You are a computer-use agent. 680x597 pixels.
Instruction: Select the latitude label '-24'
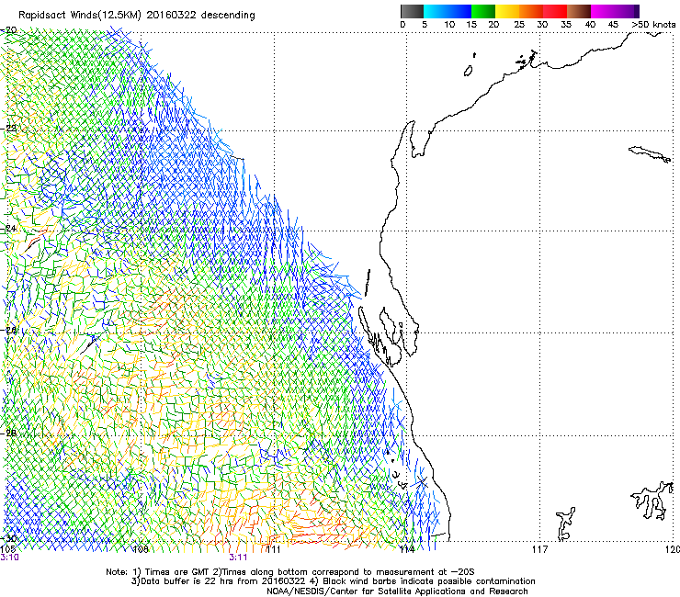pyautogui.click(x=8, y=228)
